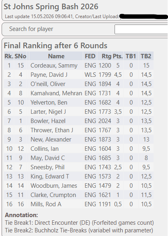Select King, Edward T name
Viewport: 168px width, 236px height.
click(49, 176)
